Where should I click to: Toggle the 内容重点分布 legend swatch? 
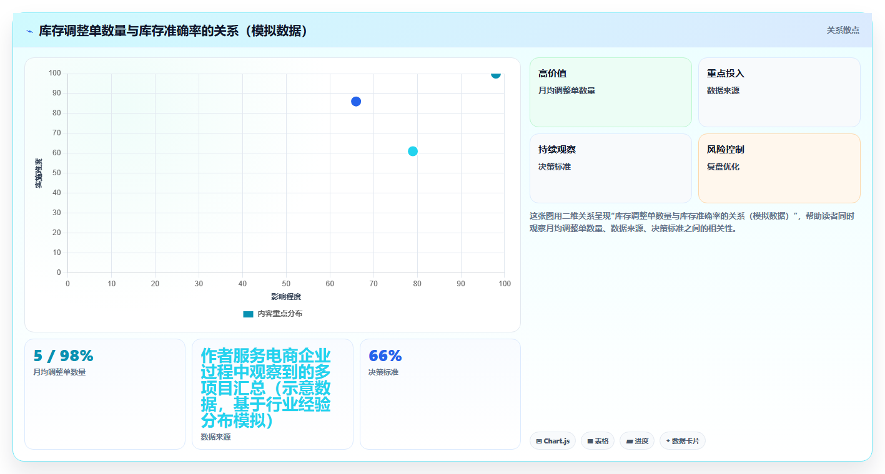[x=248, y=314]
